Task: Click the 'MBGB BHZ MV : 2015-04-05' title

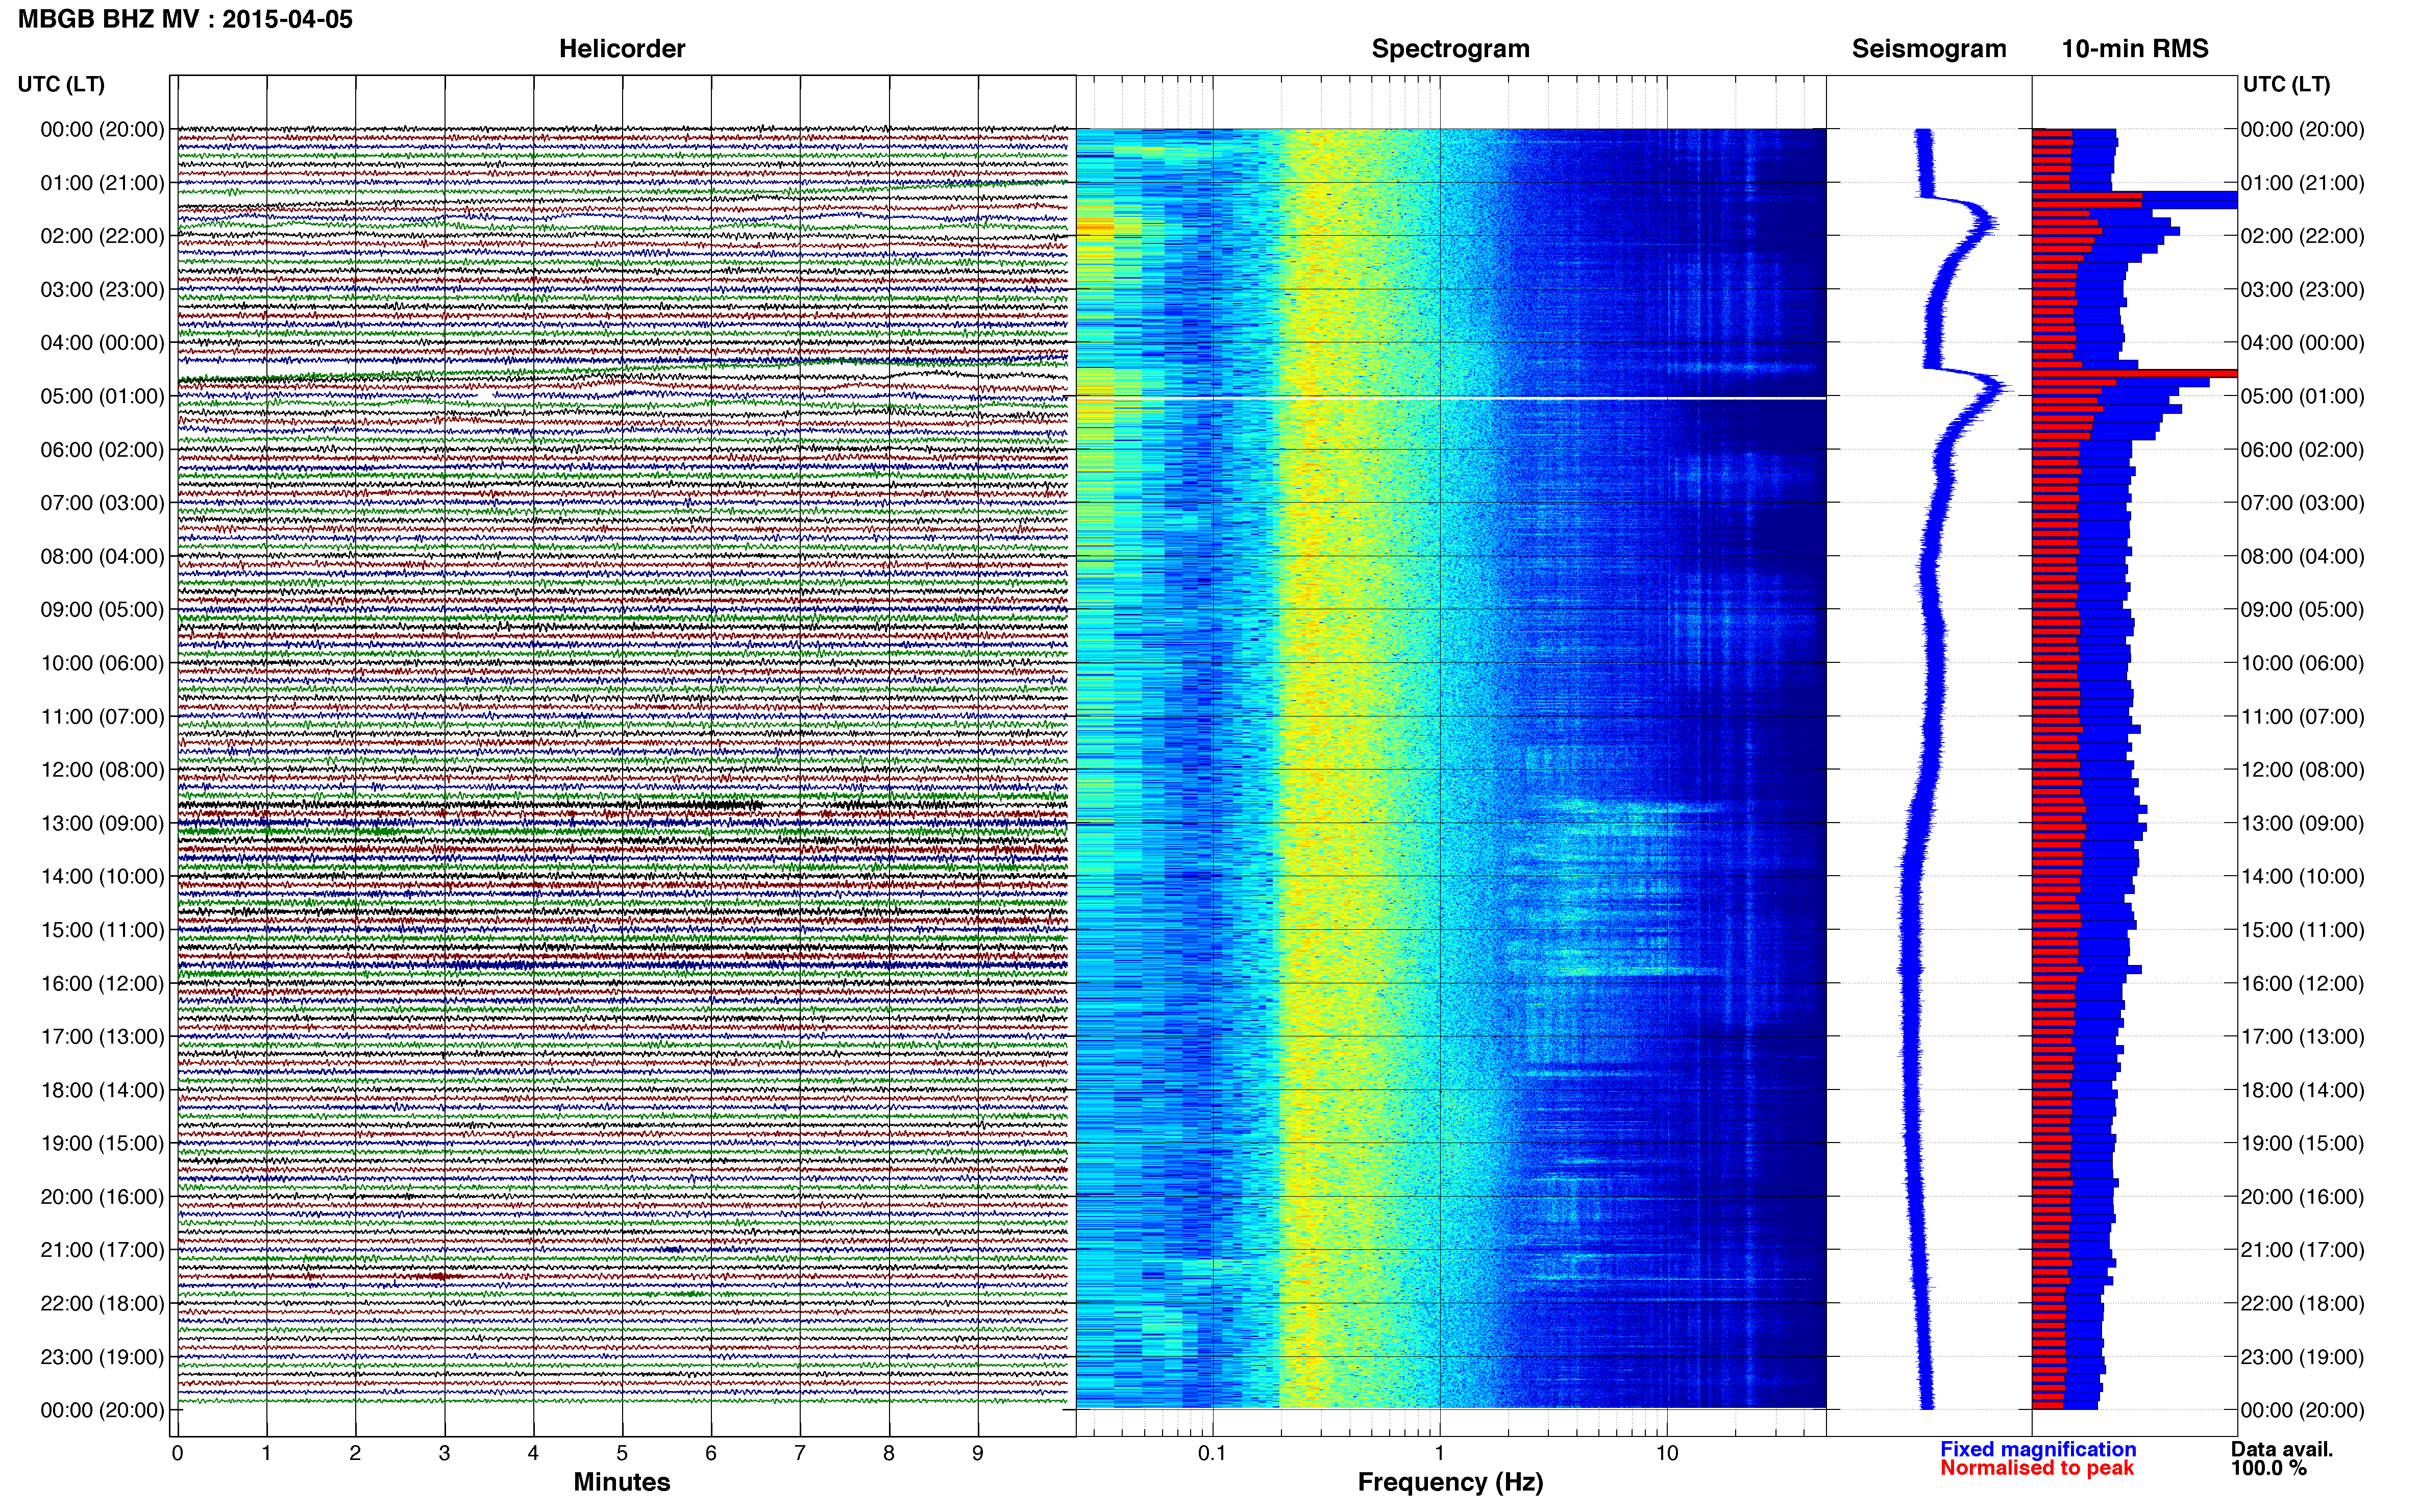Action: 185,19
